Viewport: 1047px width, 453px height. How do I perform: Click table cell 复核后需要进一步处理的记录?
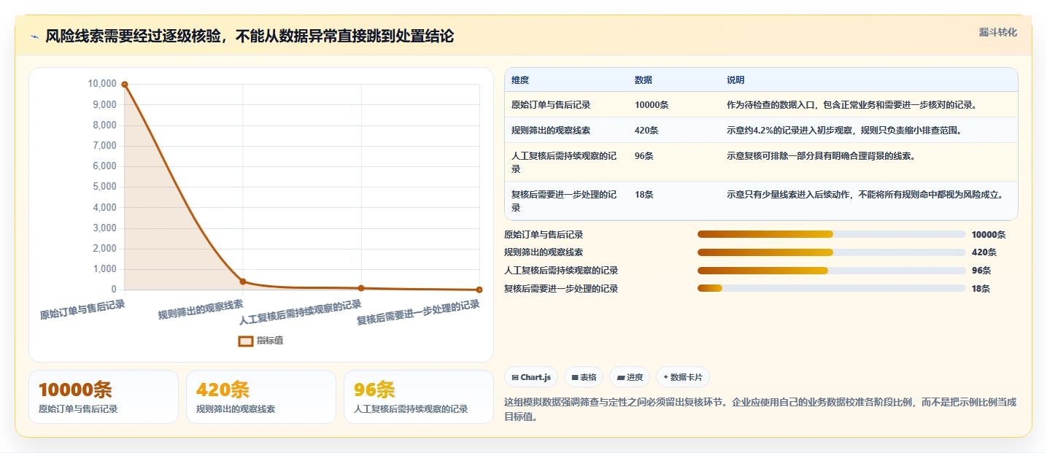pos(564,201)
